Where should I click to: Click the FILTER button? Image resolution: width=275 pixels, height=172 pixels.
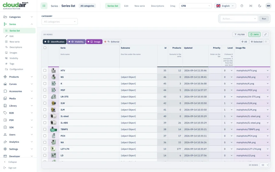239,34
